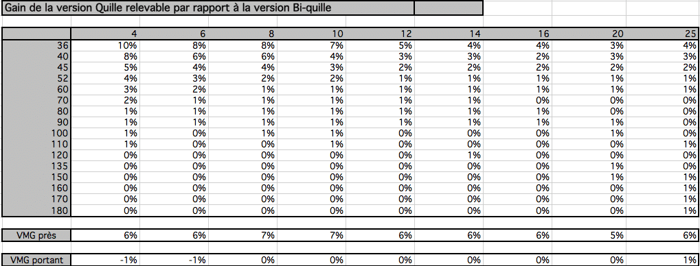Click the empty gray top-left header cell
700x266 pixels.
36,34
